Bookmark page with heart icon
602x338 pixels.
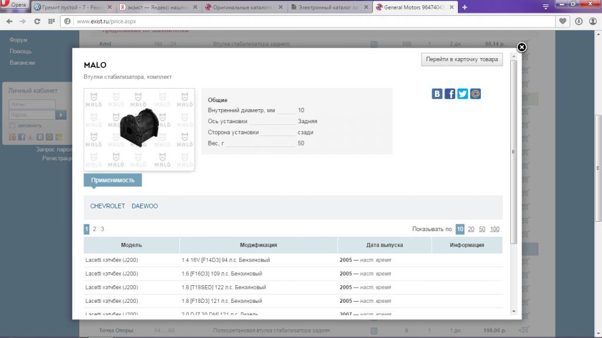(x=563, y=22)
